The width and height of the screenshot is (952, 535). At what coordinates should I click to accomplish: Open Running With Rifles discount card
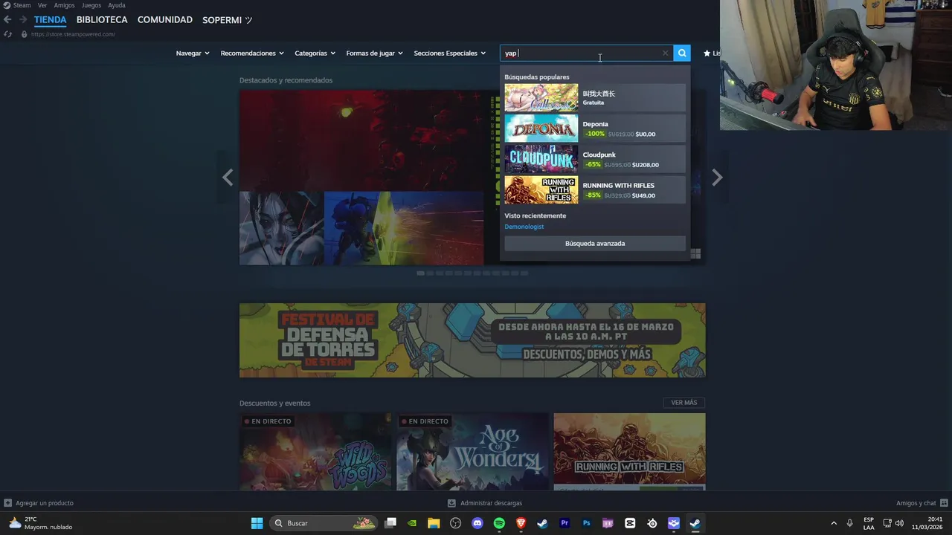click(629, 452)
